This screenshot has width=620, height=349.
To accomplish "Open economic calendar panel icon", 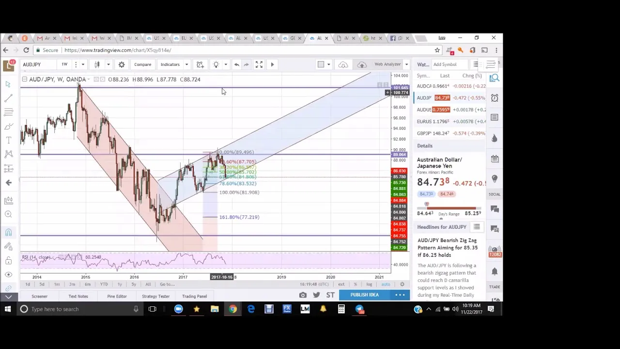I will [495, 159].
